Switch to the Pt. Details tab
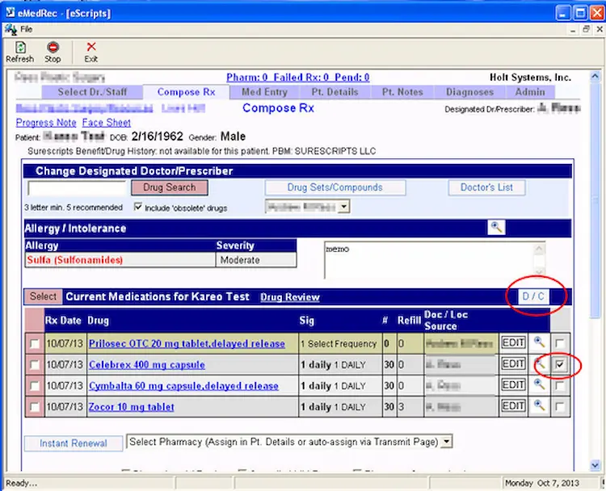 (335, 92)
